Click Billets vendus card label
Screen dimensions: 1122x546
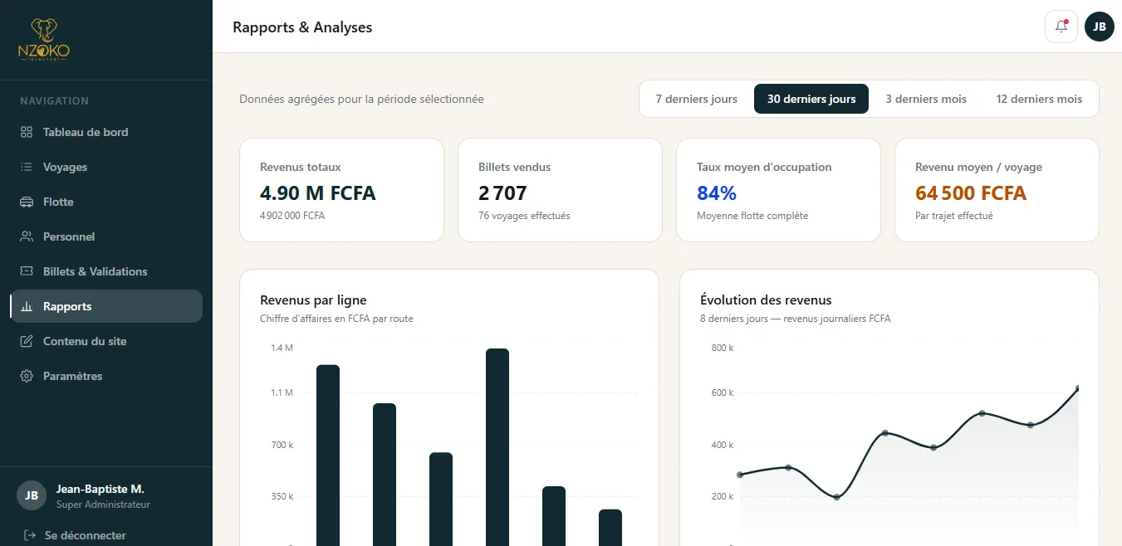coord(515,167)
